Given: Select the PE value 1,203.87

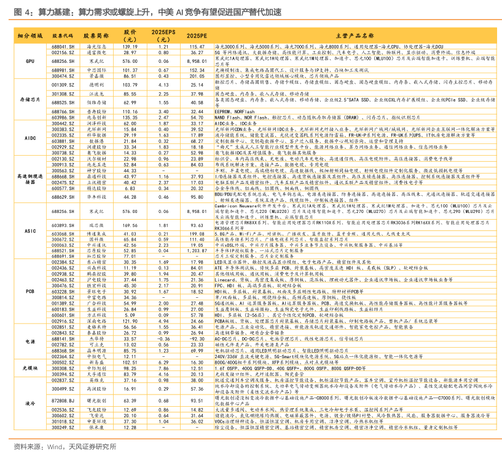Looking at the screenshot, I should [x=197, y=250].
